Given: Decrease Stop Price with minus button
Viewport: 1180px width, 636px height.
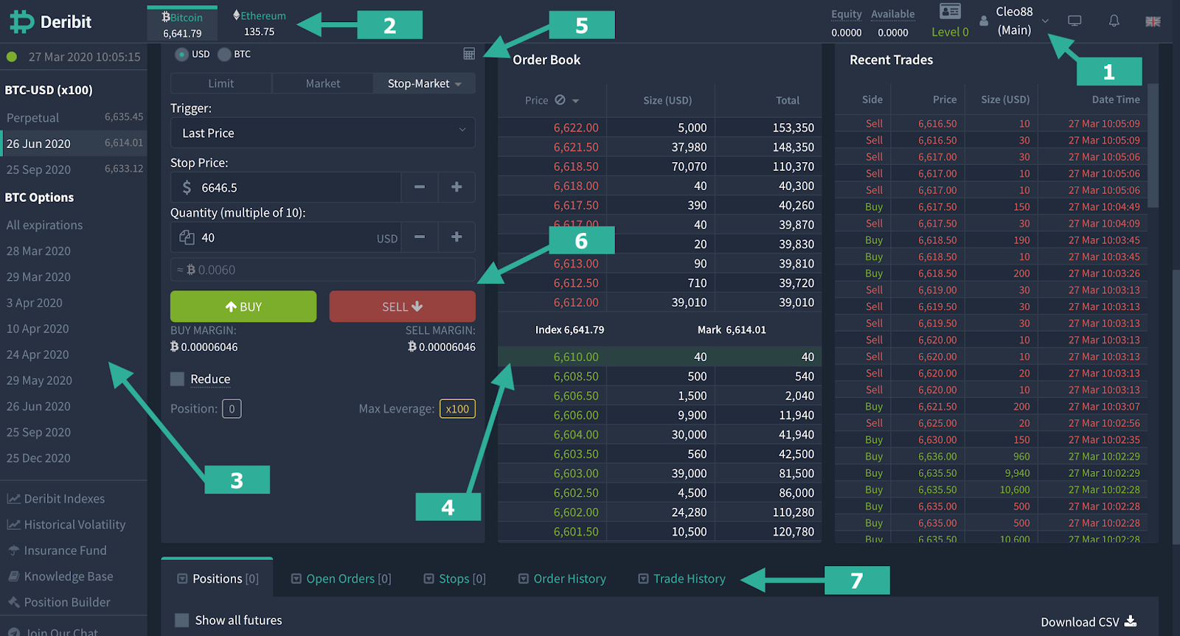Looking at the screenshot, I should coord(419,187).
